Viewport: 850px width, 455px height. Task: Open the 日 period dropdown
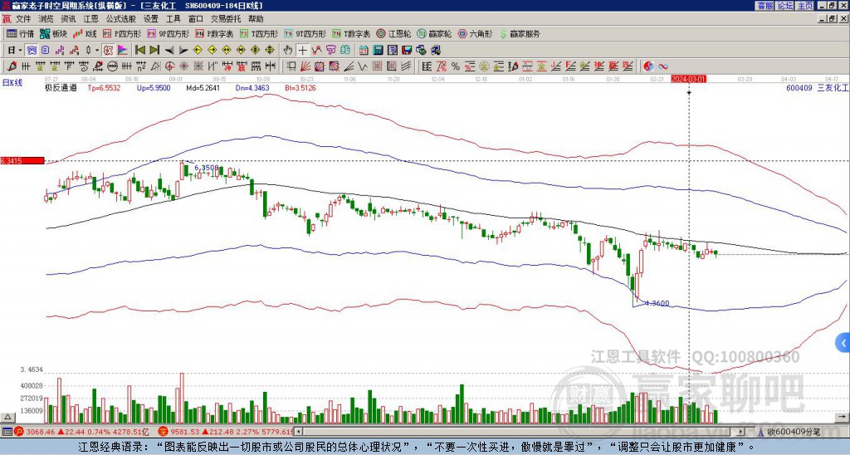15,51
